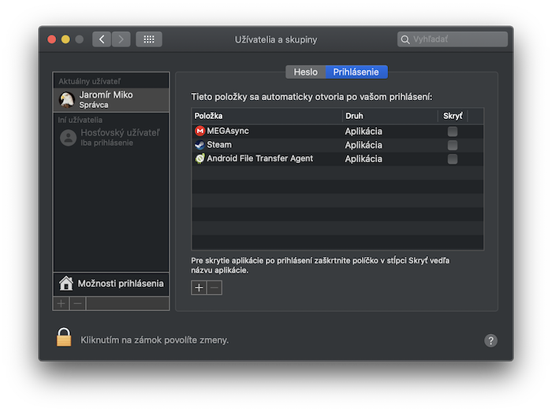Go back using the left arrow button
This screenshot has width=552, height=412.
coord(102,39)
